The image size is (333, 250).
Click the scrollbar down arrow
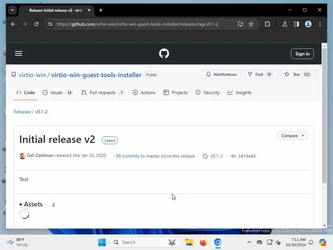[x=324, y=226]
